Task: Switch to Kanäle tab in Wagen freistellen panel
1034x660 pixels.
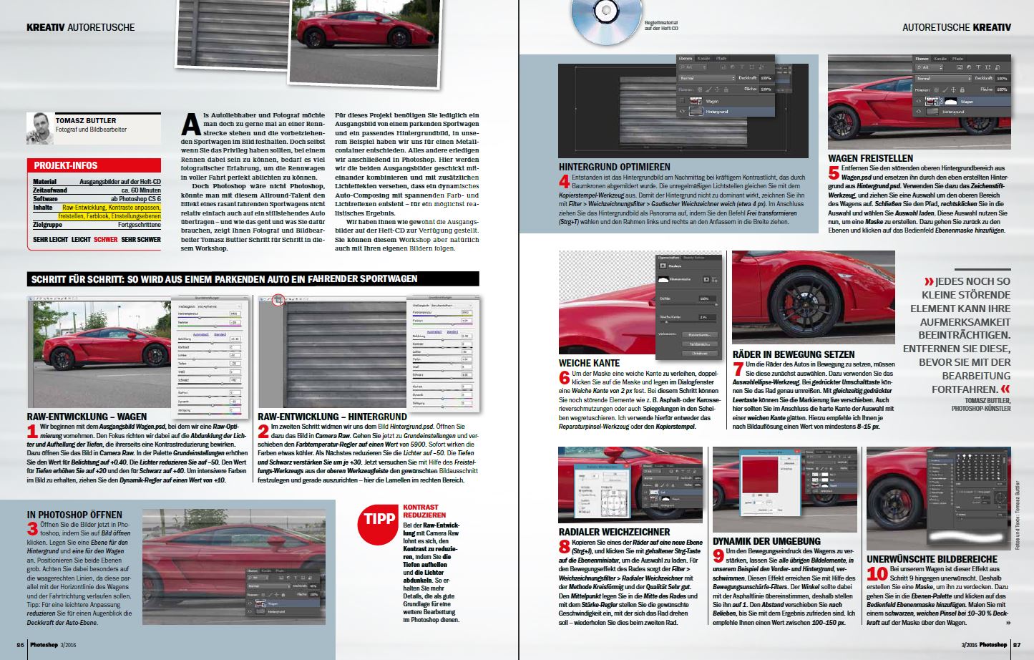Action: click(x=940, y=59)
